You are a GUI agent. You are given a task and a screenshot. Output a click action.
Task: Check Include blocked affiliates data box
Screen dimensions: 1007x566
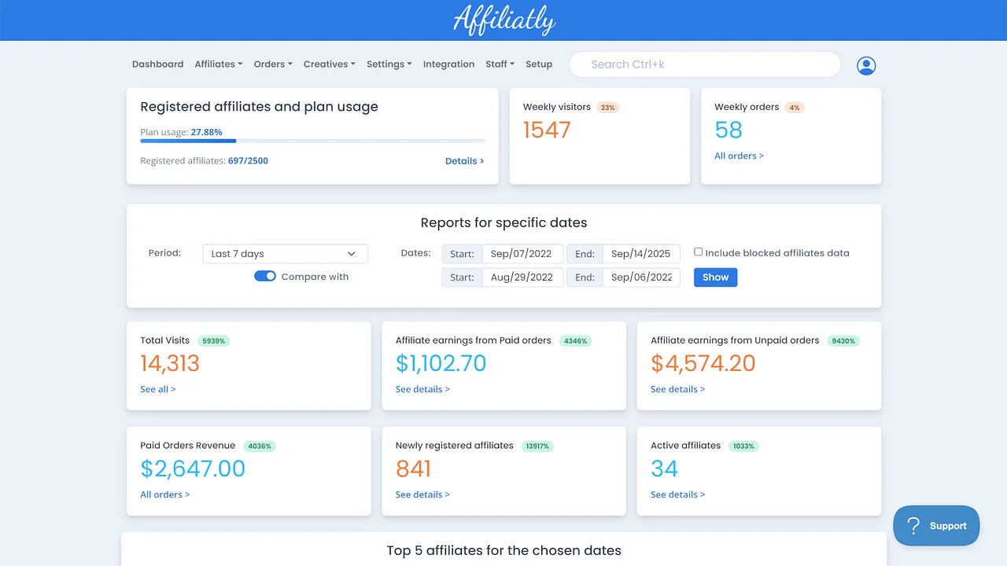point(698,252)
